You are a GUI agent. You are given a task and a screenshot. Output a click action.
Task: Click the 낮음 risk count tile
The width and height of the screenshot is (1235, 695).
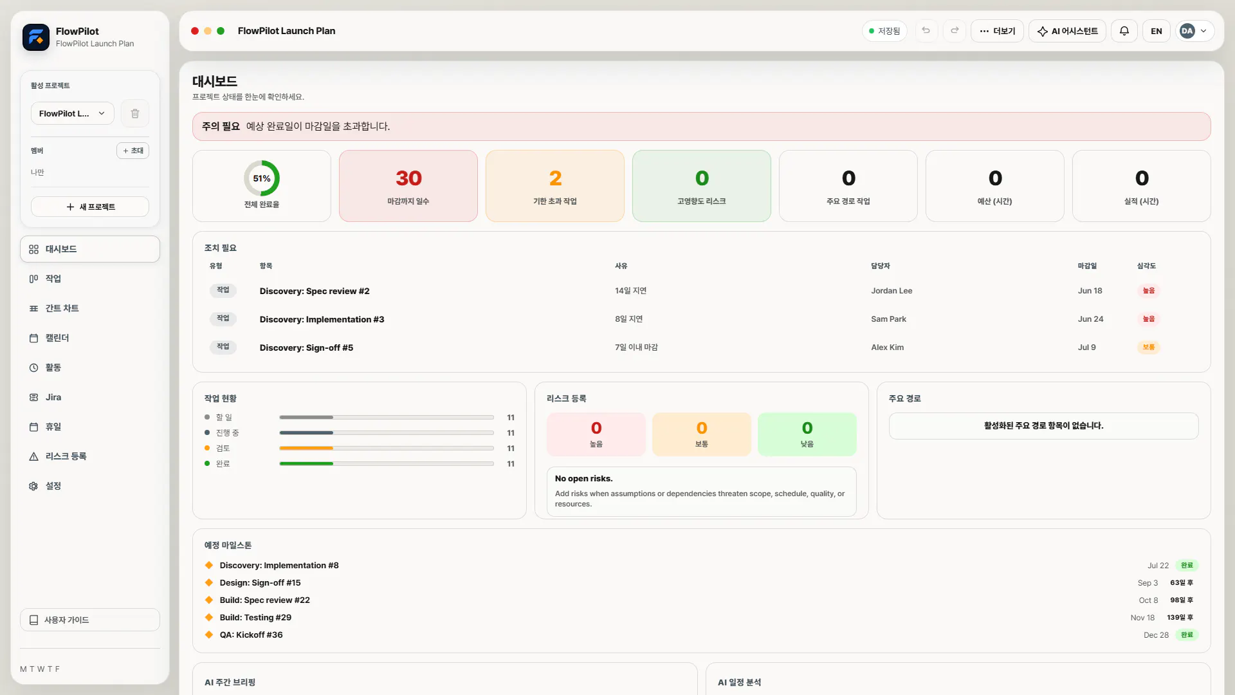tap(807, 434)
